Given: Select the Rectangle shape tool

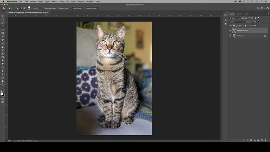Looking at the screenshot, I should [3, 78].
